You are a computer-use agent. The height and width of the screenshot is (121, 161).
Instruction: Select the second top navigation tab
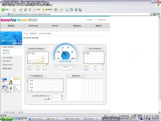pos(33,26)
